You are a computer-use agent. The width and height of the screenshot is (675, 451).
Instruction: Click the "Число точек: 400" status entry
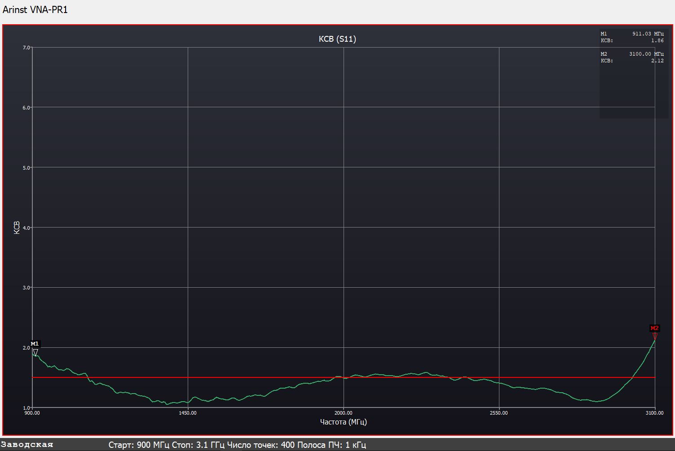[x=261, y=445]
